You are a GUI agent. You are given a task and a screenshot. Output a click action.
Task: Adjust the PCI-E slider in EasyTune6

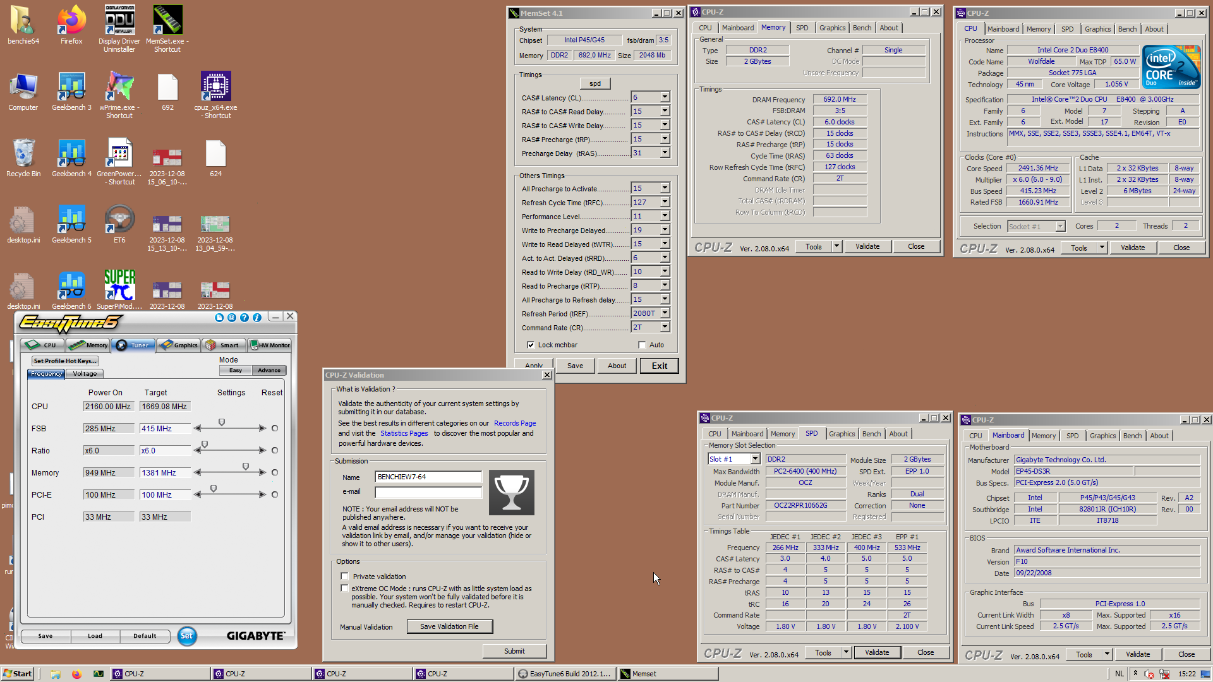pos(214,489)
